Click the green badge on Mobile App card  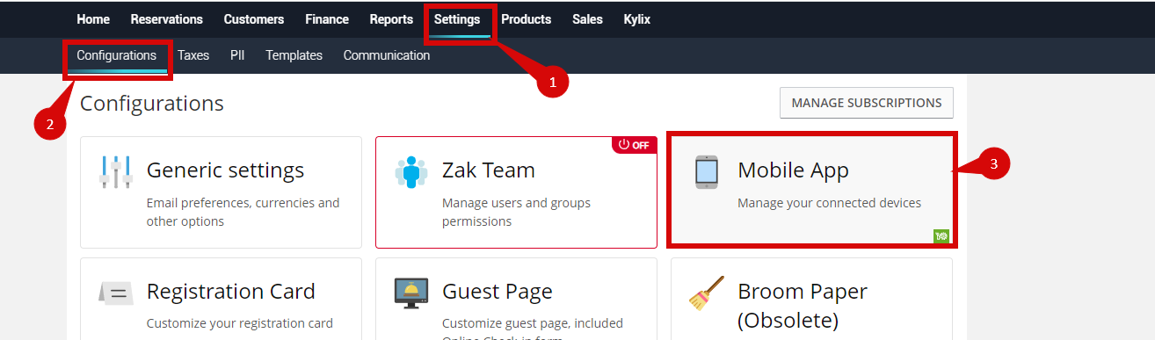point(941,236)
